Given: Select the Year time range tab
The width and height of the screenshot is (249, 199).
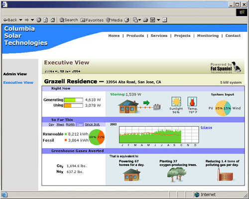Looking at the screenshot, I should click(x=80, y=125).
